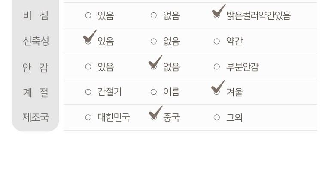Select 있음 radio in 비침 row

point(88,15)
